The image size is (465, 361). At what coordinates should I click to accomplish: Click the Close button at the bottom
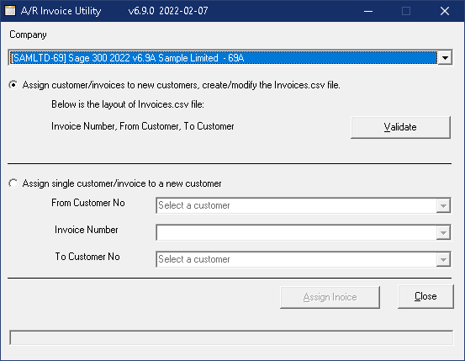[425, 296]
